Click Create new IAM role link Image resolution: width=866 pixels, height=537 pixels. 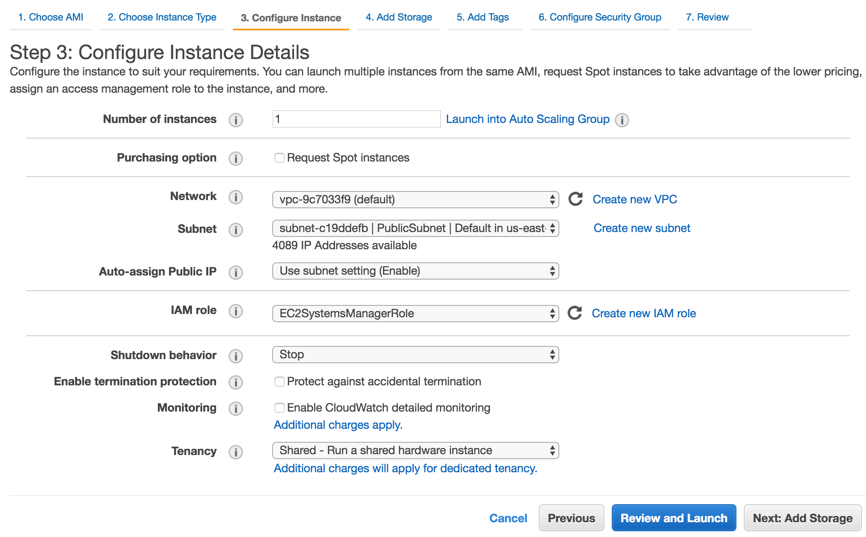[x=643, y=313]
